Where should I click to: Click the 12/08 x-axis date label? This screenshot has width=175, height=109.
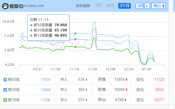point(110,69)
